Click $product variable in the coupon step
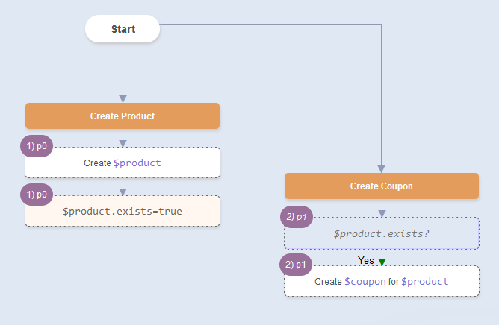Screen dimensions: 499x325 click(424, 282)
